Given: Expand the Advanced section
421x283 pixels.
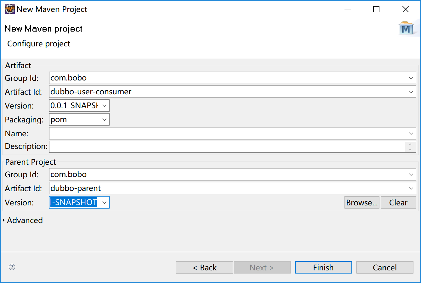Looking at the screenshot, I should (4, 221).
